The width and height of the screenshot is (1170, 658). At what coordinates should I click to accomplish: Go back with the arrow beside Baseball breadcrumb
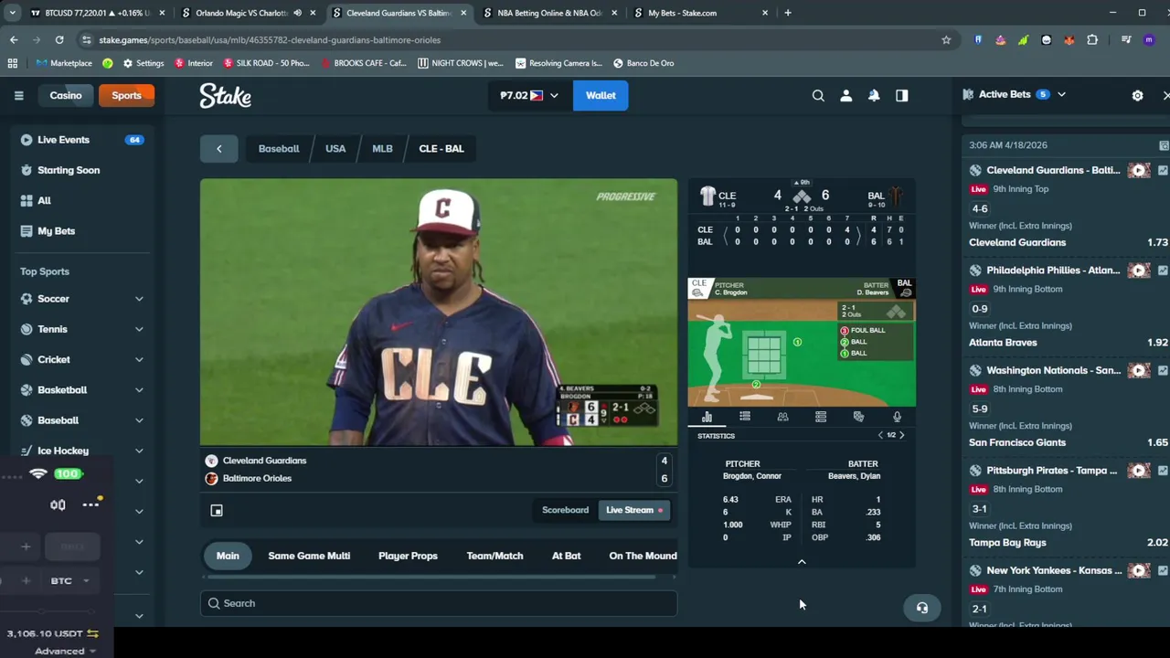click(x=218, y=148)
